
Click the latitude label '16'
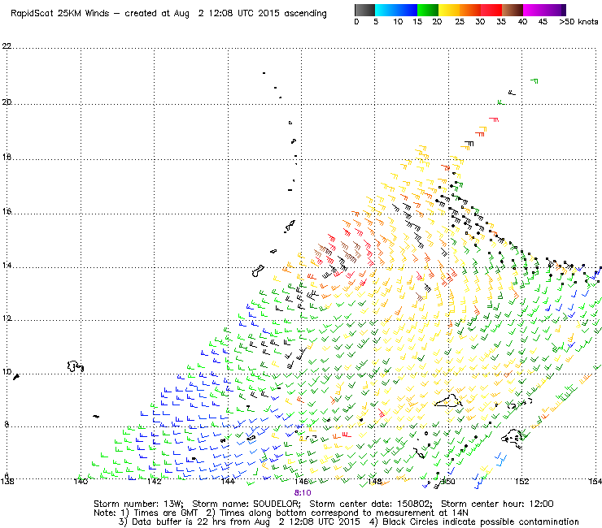click(7, 212)
